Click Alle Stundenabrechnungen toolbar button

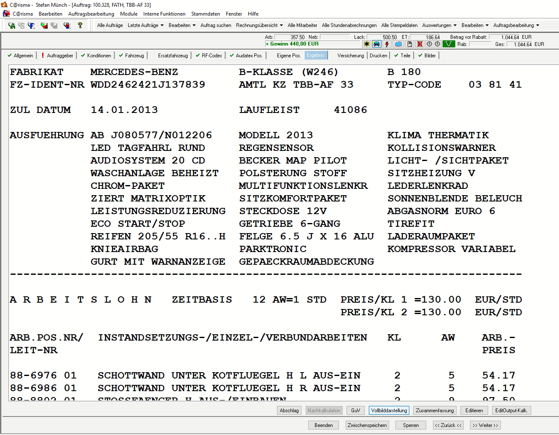click(349, 25)
